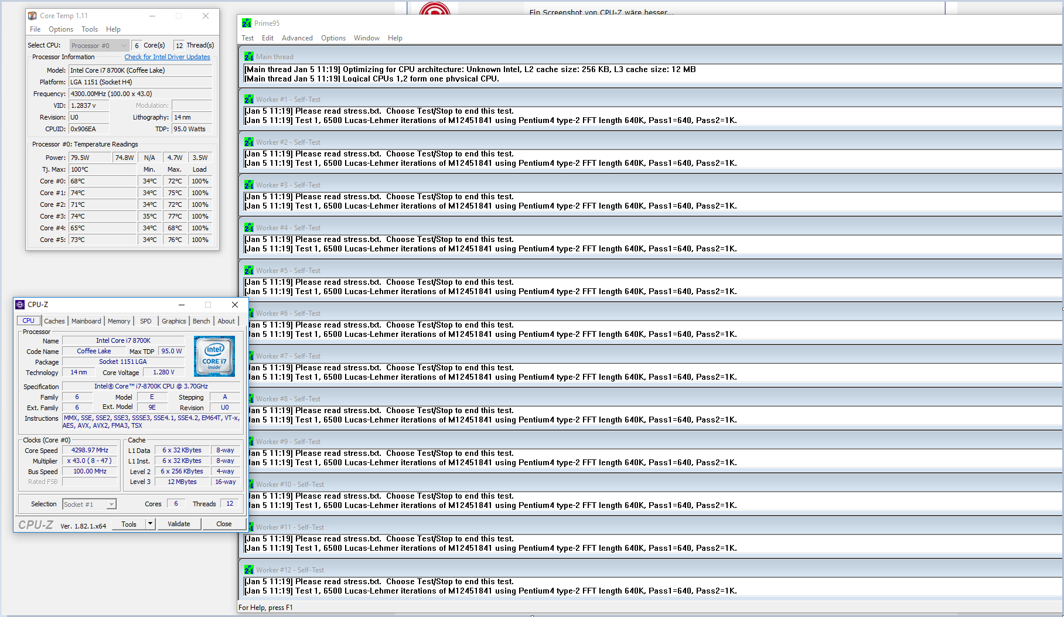Click the Core Speed value in CPU-Z
The image size is (1064, 617).
(x=90, y=450)
